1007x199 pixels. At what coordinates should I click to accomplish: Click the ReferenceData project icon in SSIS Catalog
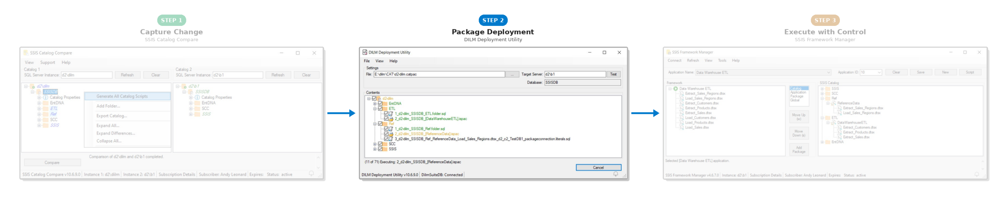point(833,103)
